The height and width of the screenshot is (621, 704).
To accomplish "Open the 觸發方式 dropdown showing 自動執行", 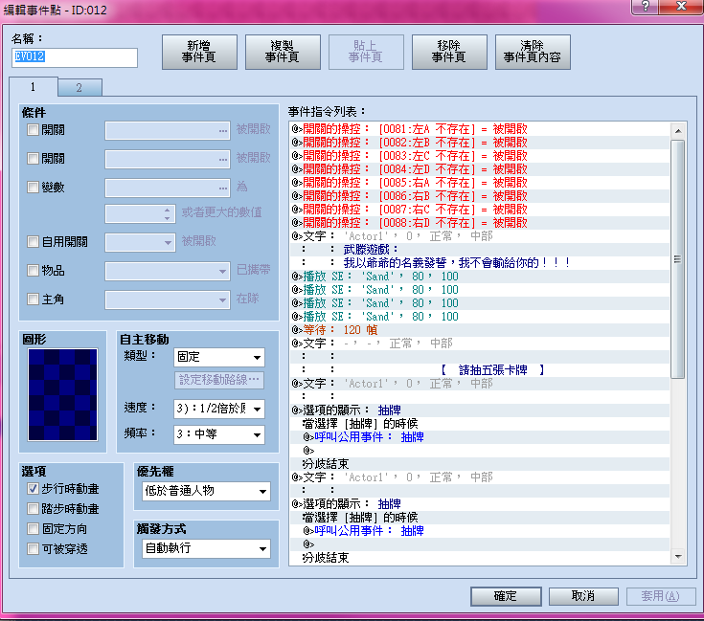I will (207, 548).
